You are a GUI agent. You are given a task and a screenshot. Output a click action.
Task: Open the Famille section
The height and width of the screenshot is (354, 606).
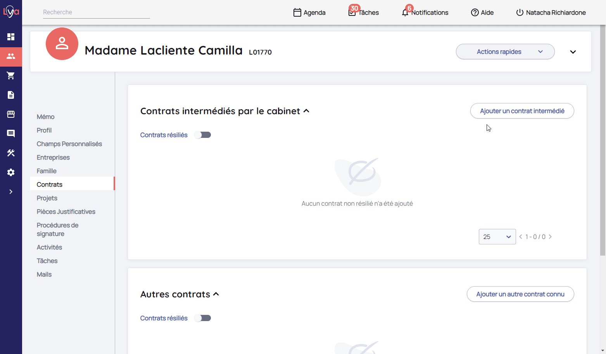pyautogui.click(x=47, y=171)
